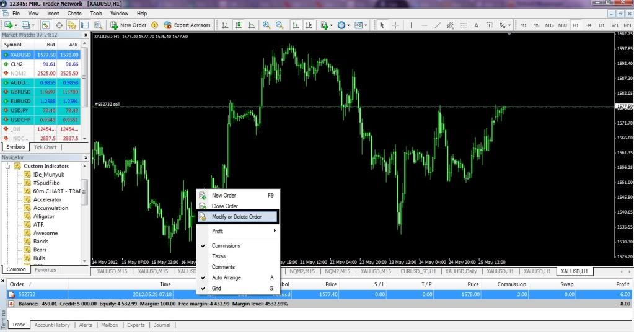Toggle the Data Window crosshair-target icon
The height and width of the screenshot is (332, 634).
tap(59, 25)
